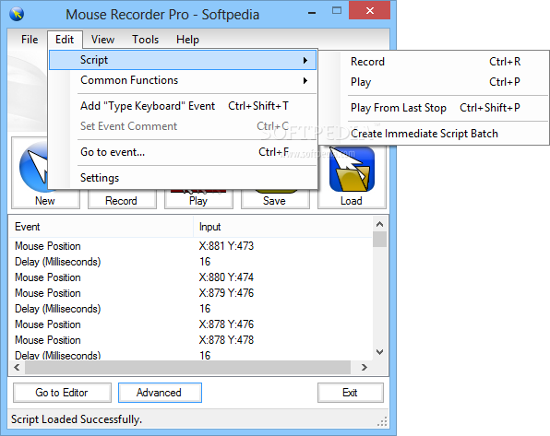This screenshot has height=436, width=550.
Task: Open the Tools menu
Action: (x=145, y=40)
